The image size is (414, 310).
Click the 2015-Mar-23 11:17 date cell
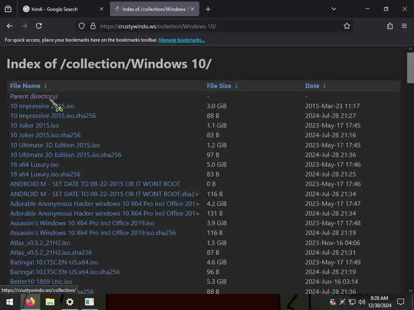pyautogui.click(x=332, y=106)
